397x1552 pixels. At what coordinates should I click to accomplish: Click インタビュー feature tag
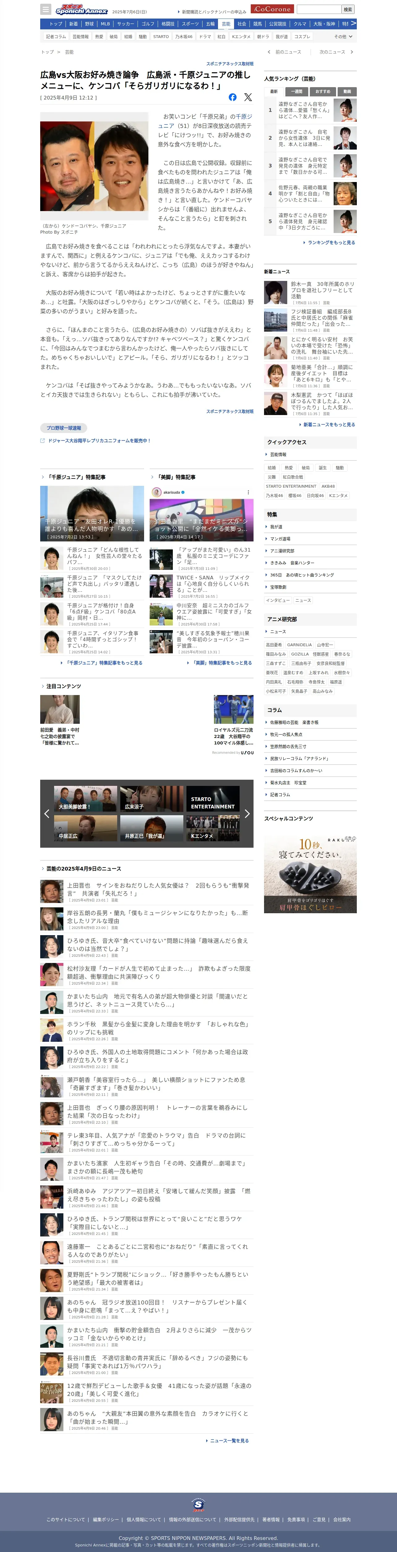pos(278,600)
